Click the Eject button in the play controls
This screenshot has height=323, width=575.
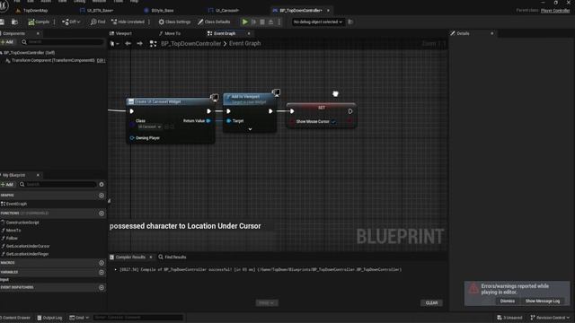tap(270, 22)
